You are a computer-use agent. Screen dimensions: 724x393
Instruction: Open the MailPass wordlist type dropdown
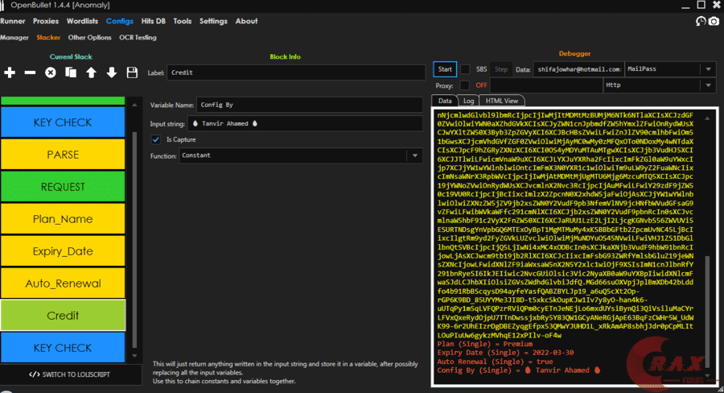(668, 69)
